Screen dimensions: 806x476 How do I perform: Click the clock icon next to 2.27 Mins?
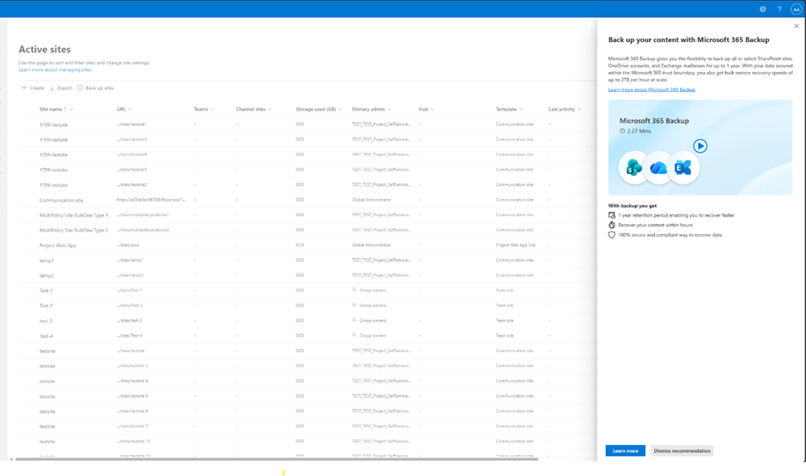pyautogui.click(x=622, y=131)
